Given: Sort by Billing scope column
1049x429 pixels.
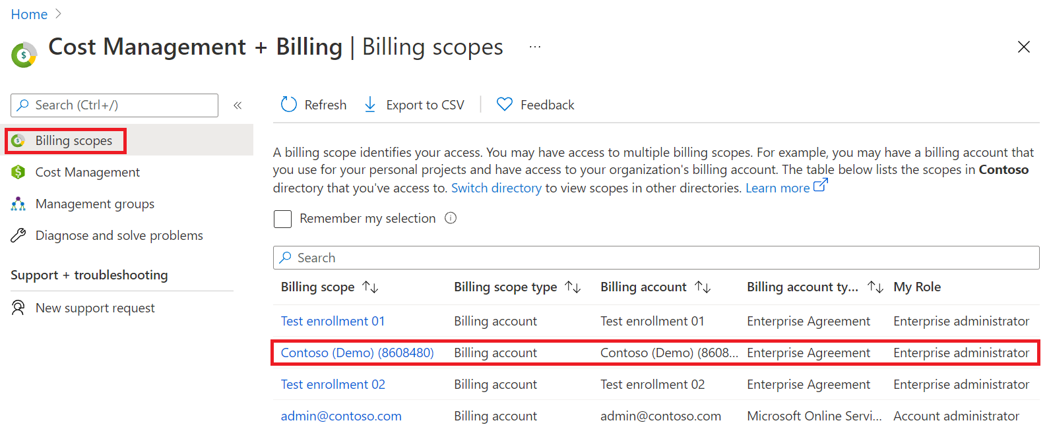Looking at the screenshot, I should pos(371,287).
